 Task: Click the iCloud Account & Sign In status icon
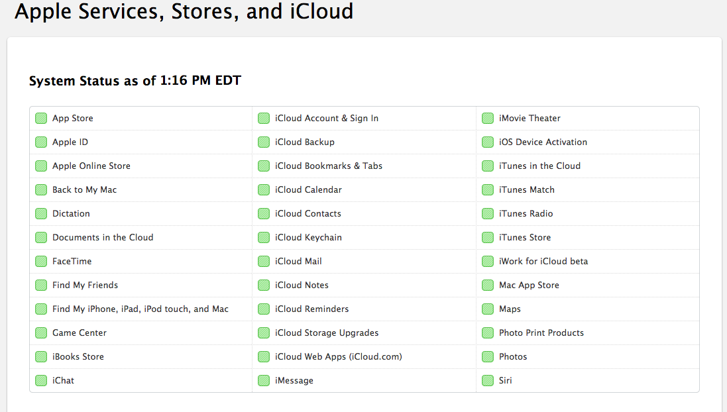[264, 118]
